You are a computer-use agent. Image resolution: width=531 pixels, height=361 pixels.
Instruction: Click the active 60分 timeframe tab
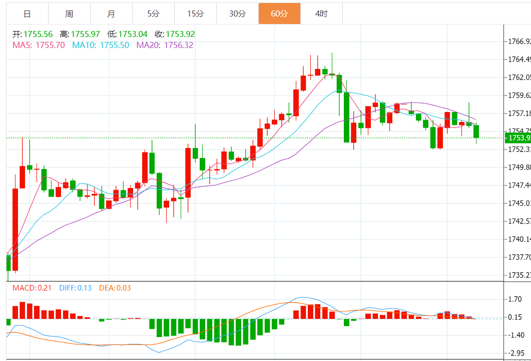point(279,14)
